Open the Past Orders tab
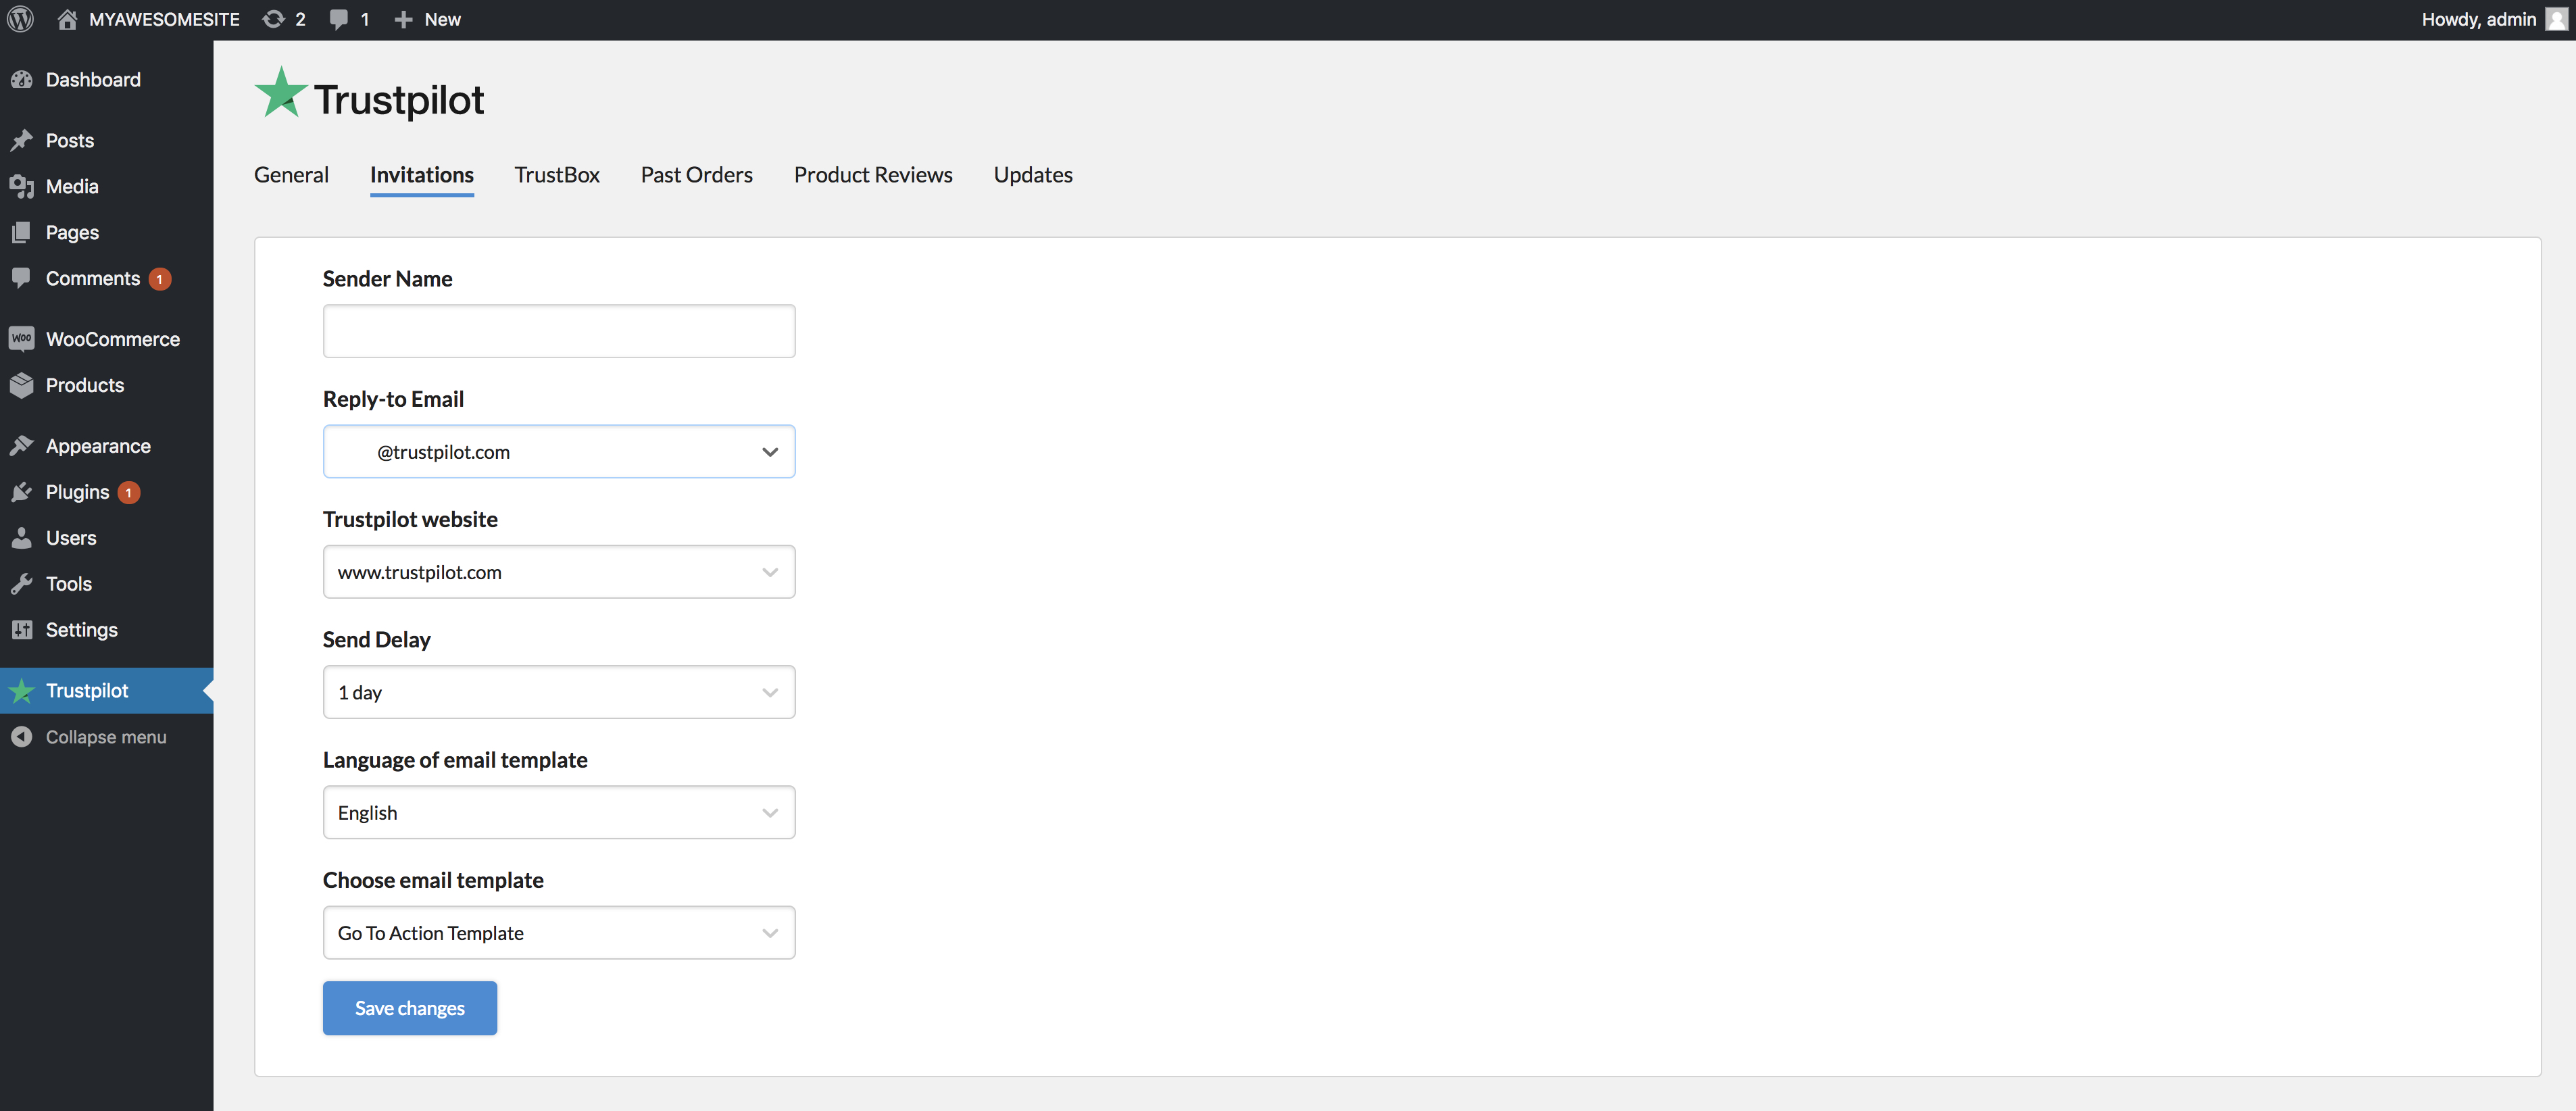The width and height of the screenshot is (2576, 1111). [697, 175]
